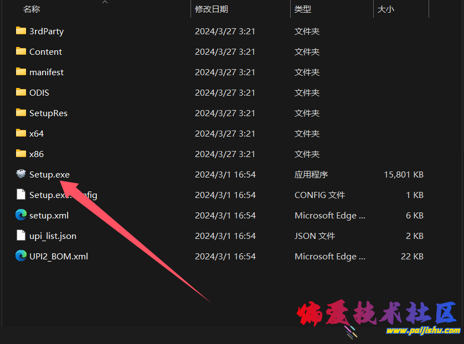The width and height of the screenshot is (464, 344).
Task: Select the UPI2_BOM.xml file entry
Action: point(59,256)
